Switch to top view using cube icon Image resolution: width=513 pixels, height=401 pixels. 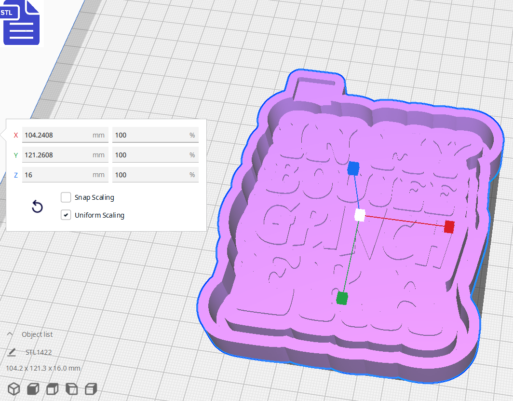52,388
